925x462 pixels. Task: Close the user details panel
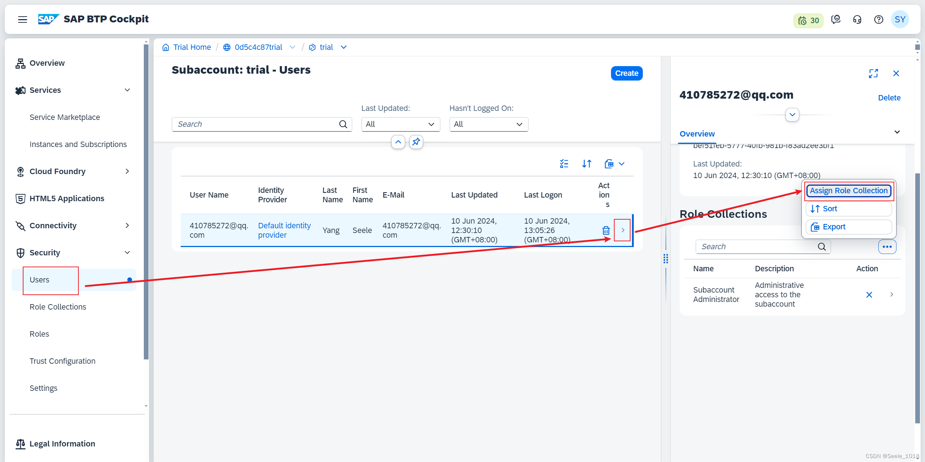(x=896, y=74)
